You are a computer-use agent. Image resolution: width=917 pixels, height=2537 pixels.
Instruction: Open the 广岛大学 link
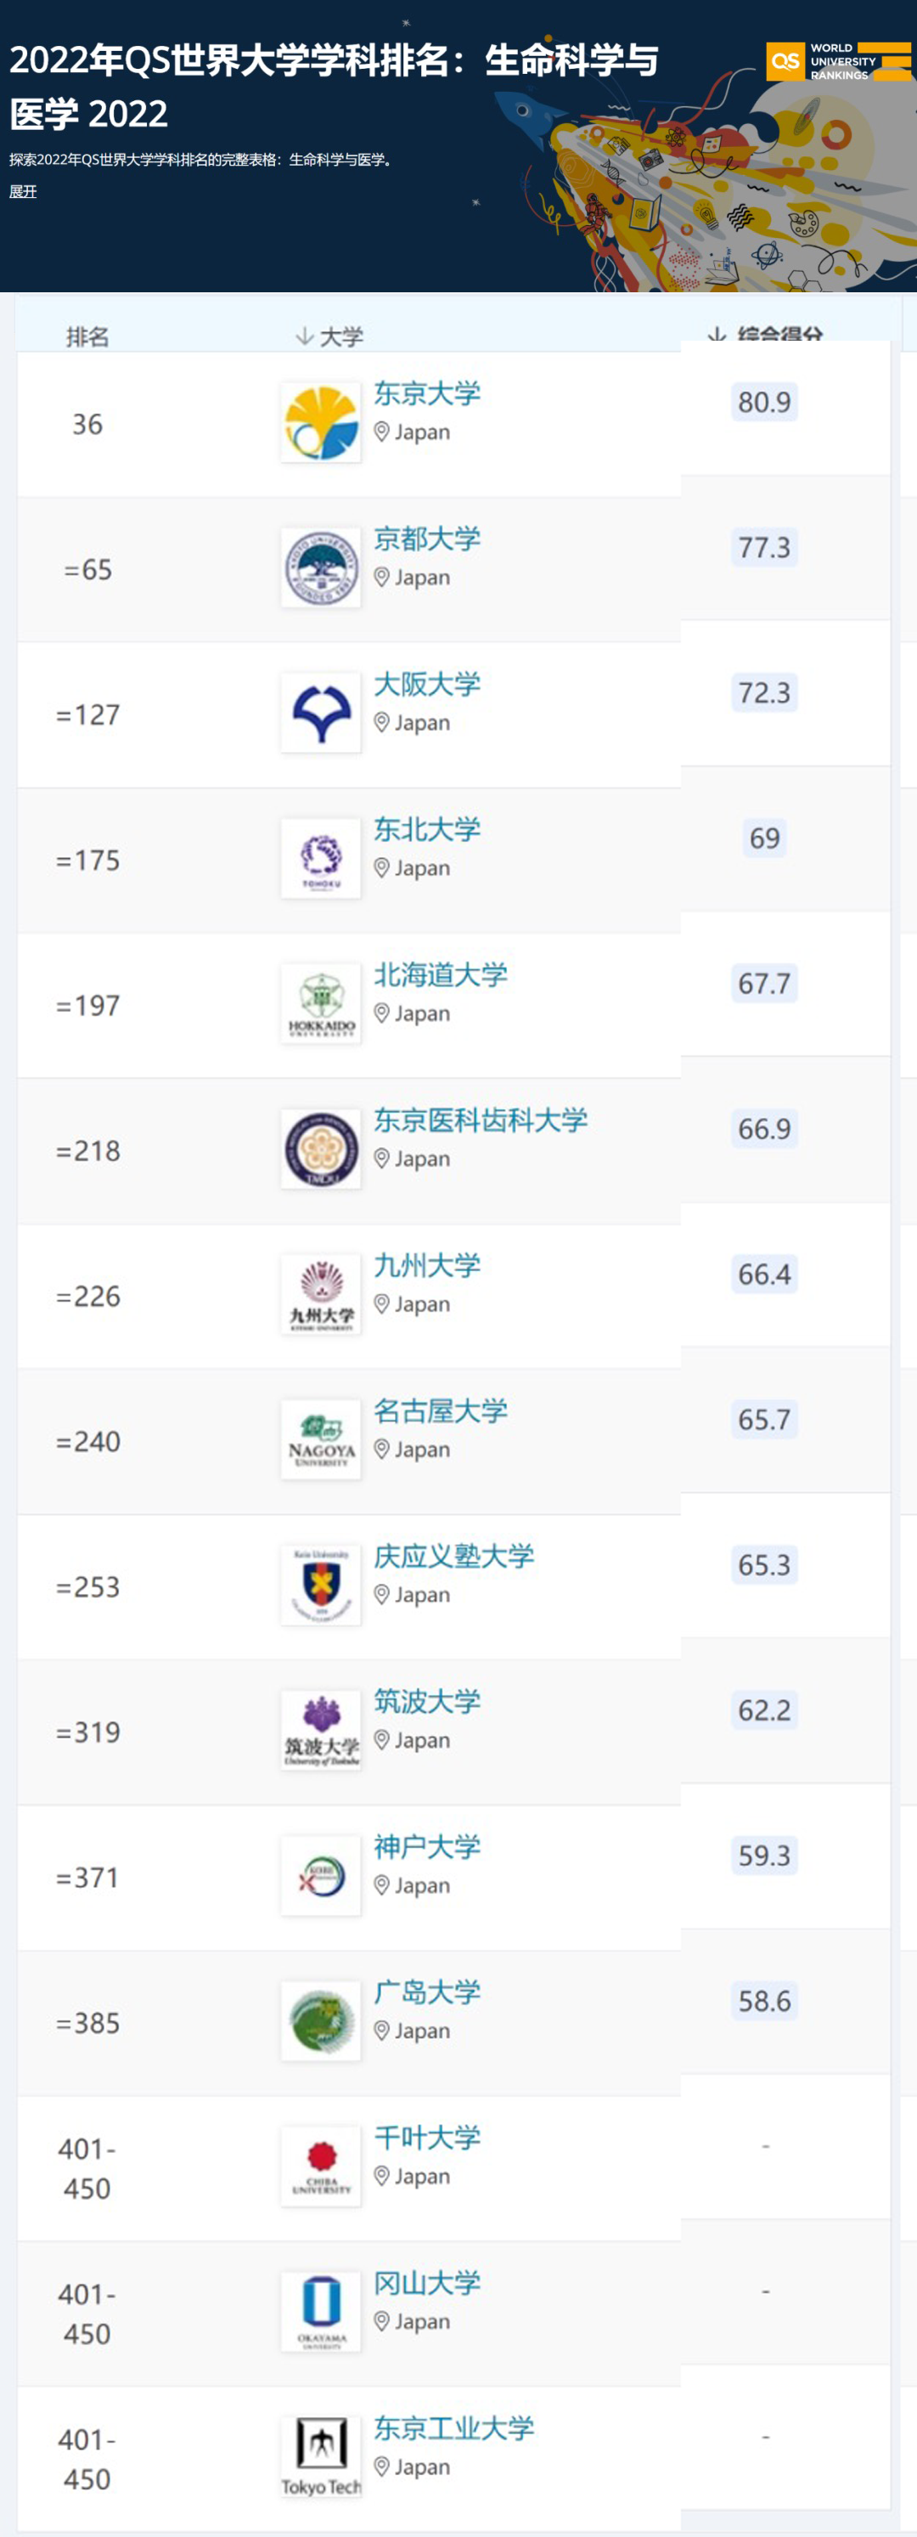click(x=427, y=1992)
